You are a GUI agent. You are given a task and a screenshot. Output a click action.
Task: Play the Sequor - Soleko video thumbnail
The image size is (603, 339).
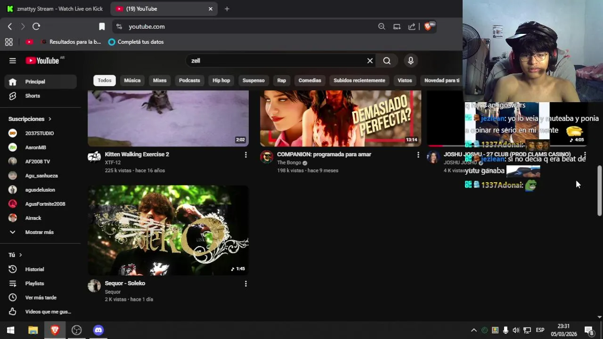click(x=168, y=230)
